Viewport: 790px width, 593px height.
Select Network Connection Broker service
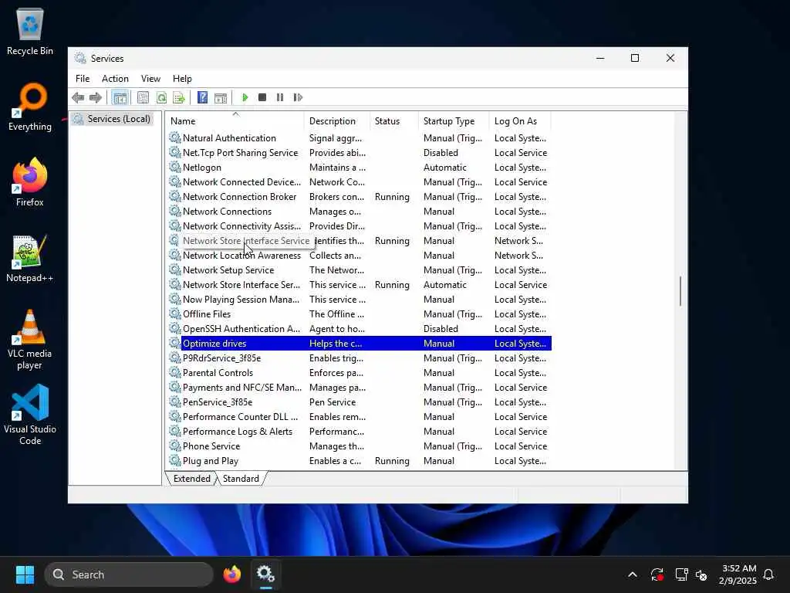pyautogui.click(x=360, y=196)
